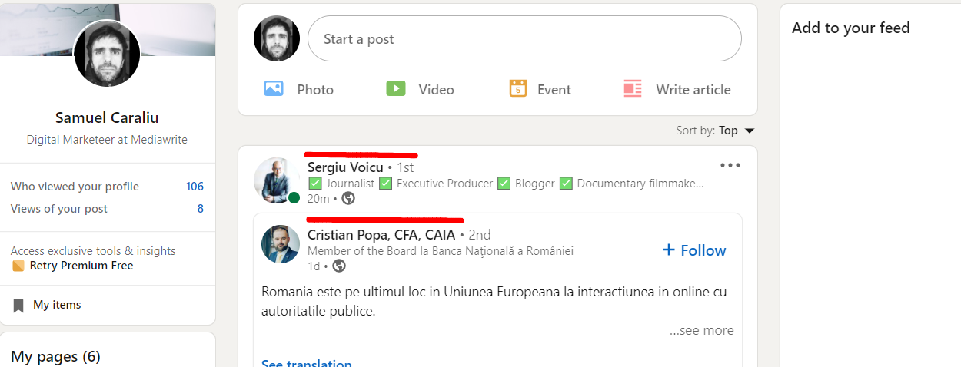Expand post text with see more

(x=701, y=330)
